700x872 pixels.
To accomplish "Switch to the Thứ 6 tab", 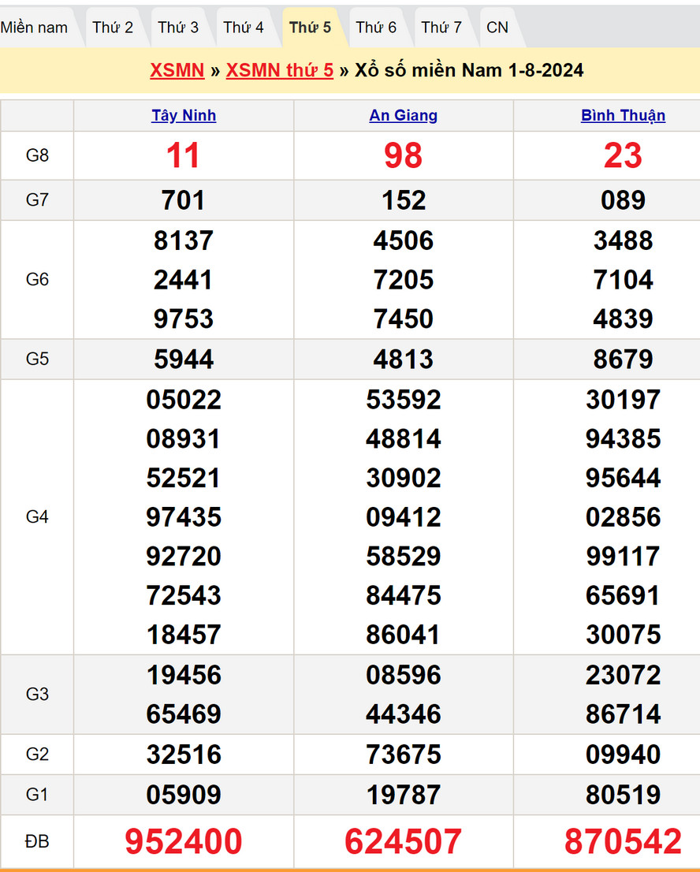I will tap(376, 28).
